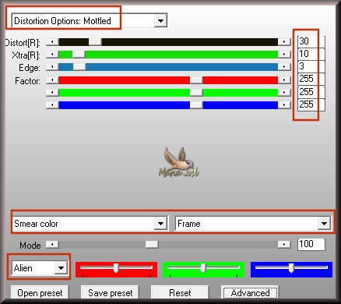341x304 pixels.
Task: Click right arrow on blue Factor slider
Action: [x=284, y=104]
